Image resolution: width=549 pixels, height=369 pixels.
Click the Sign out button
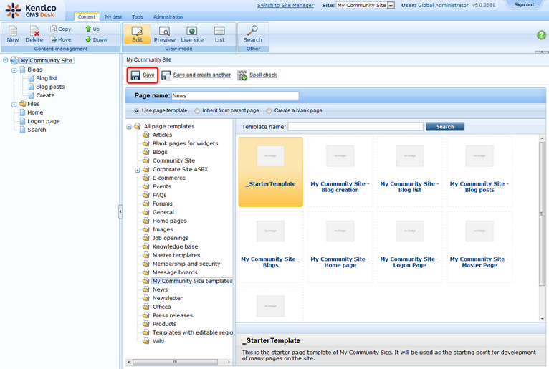(524, 4)
